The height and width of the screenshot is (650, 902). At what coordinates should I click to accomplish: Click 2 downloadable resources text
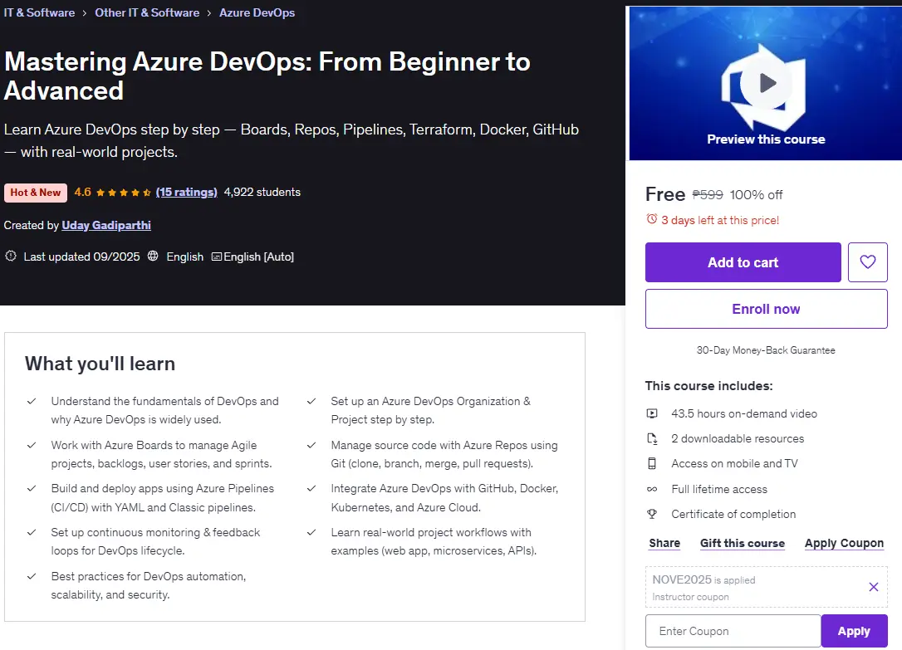pyautogui.click(x=738, y=438)
